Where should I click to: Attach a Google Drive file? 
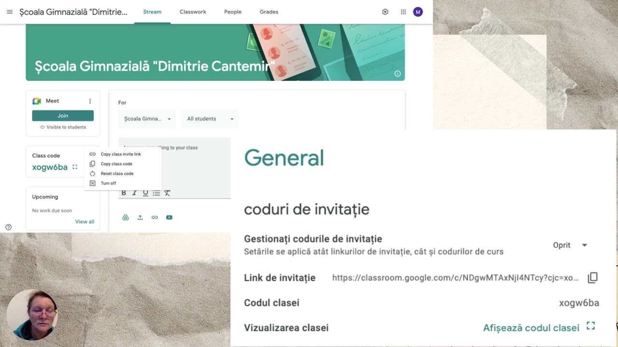point(126,217)
